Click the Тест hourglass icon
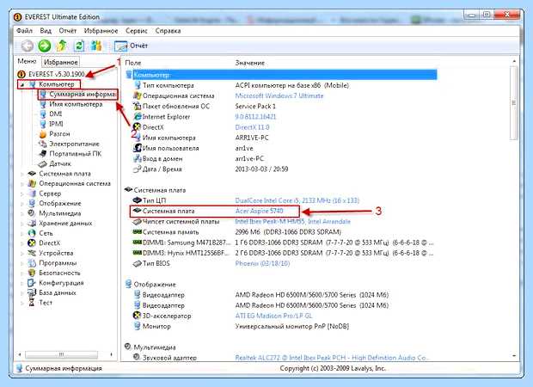Image resolution: width=533 pixels, height=387 pixels. pyautogui.click(x=32, y=303)
